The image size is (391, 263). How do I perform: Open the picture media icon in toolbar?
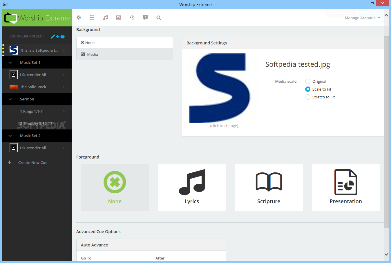[119, 18]
